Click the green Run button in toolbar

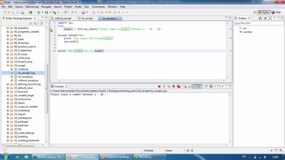(46, 12)
